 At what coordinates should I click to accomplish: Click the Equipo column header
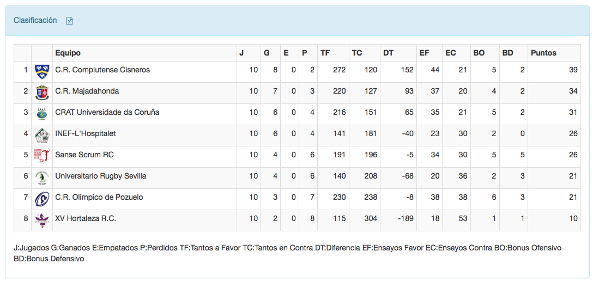pyautogui.click(x=68, y=53)
